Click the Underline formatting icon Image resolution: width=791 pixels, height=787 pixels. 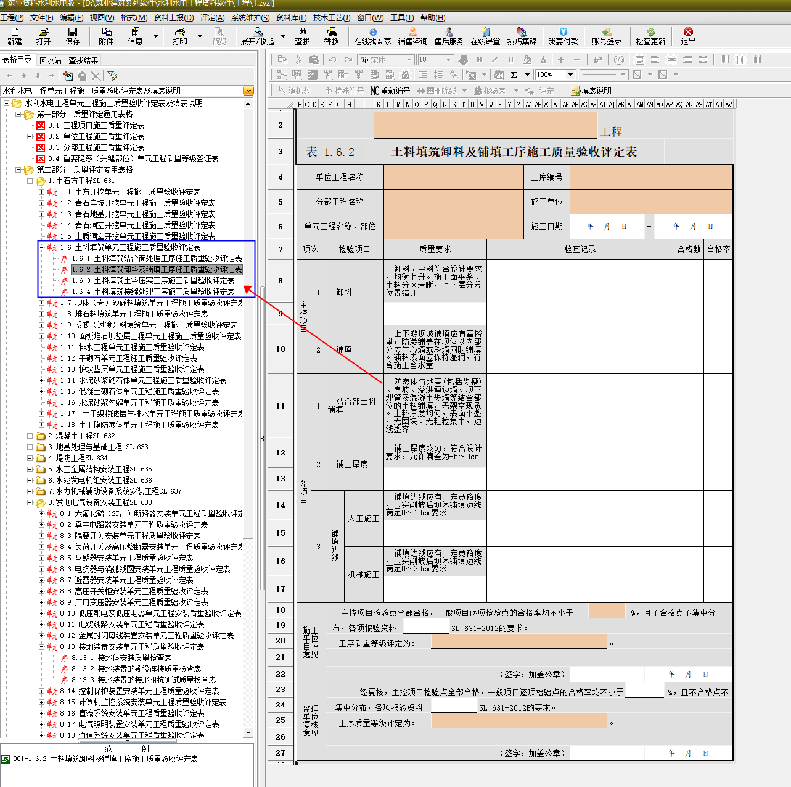coord(510,60)
